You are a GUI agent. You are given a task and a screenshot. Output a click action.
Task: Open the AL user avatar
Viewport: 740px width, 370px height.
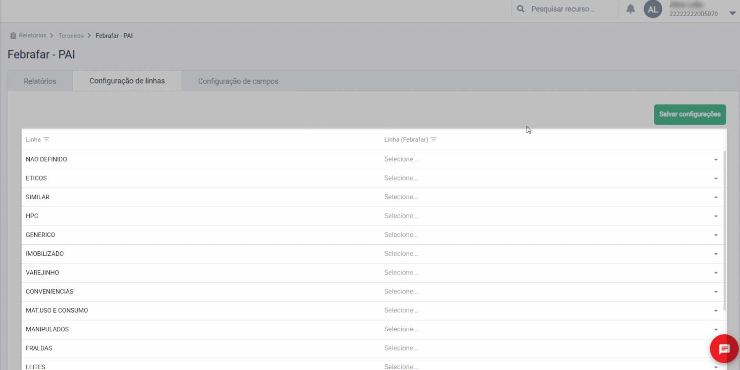coord(653,9)
